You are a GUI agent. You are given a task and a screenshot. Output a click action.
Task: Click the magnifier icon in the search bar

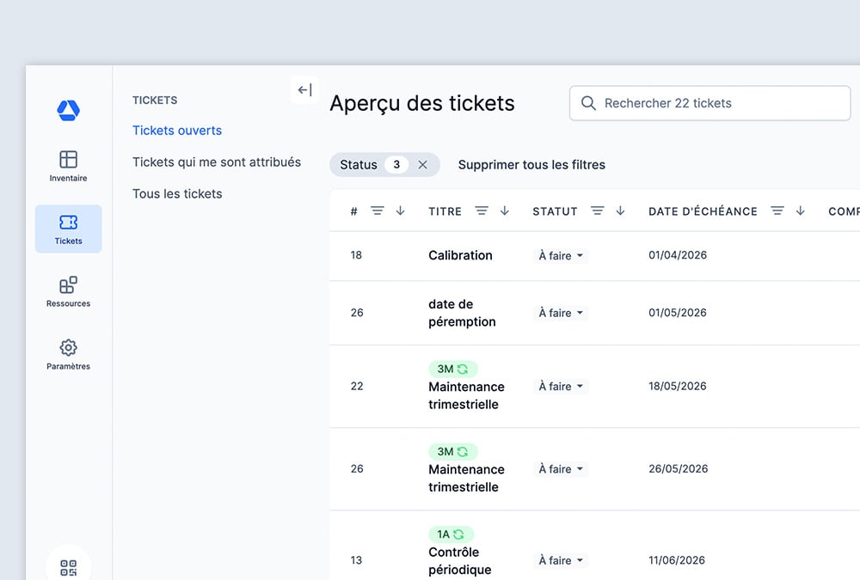tap(588, 103)
